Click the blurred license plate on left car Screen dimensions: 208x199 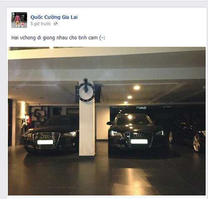[45, 142]
